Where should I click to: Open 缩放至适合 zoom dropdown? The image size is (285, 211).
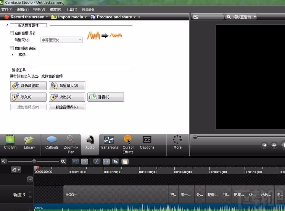[x=241, y=17]
